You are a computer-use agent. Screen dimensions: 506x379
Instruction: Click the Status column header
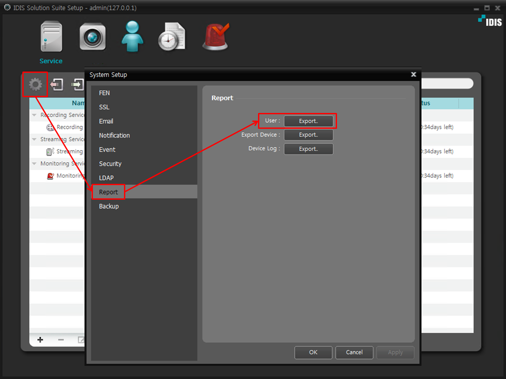440,103
